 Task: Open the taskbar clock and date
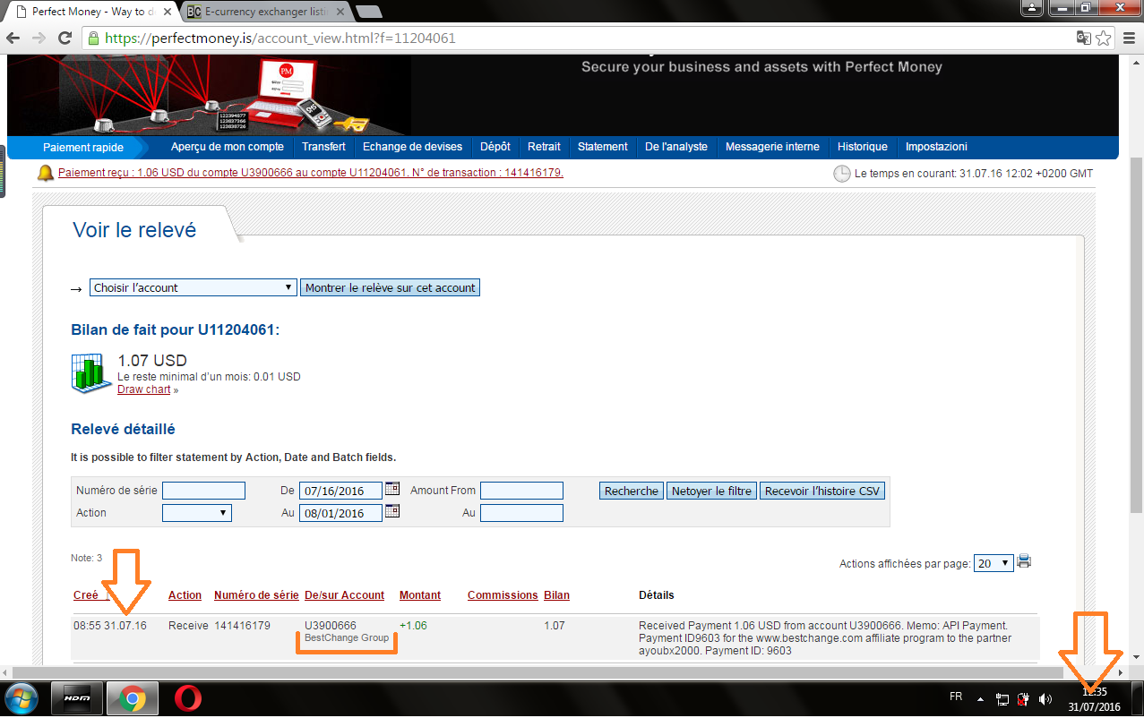[1094, 699]
